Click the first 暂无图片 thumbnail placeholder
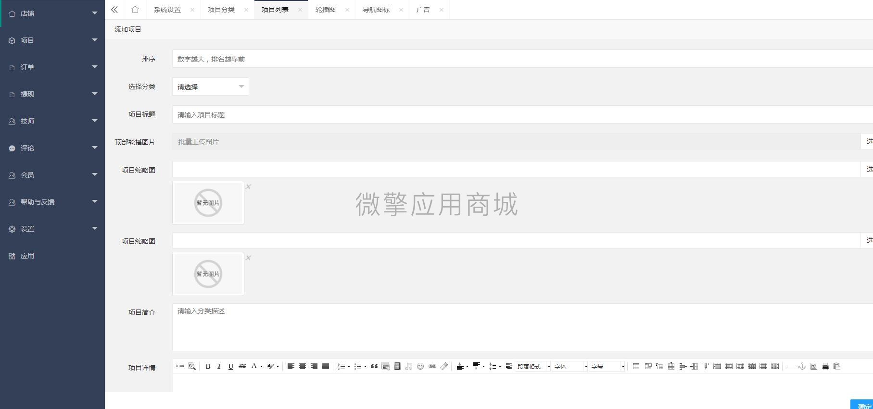The image size is (873, 409). (x=208, y=203)
